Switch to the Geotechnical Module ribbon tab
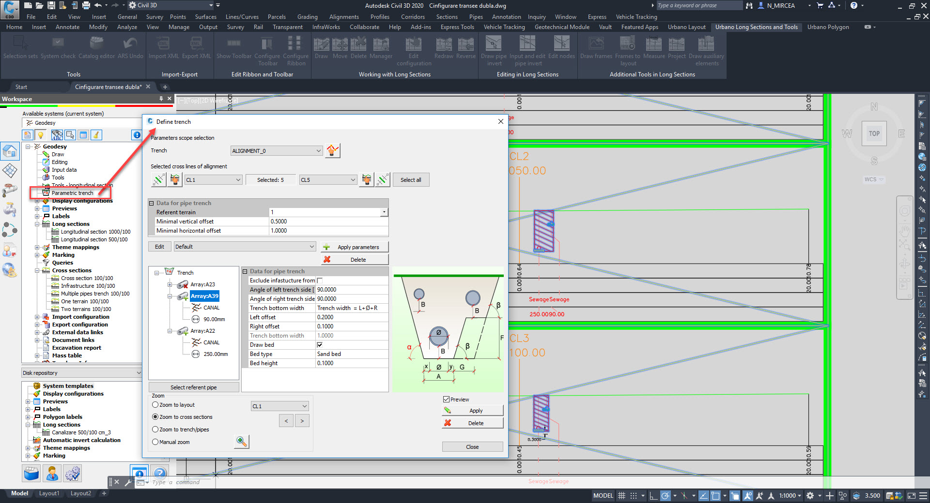This screenshot has height=503, width=930. (562, 27)
